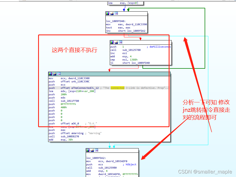Screen dimensions: 236x177
Task: Select the 'inc esi' instruction
Action: pyautogui.click(x=119, y=53)
